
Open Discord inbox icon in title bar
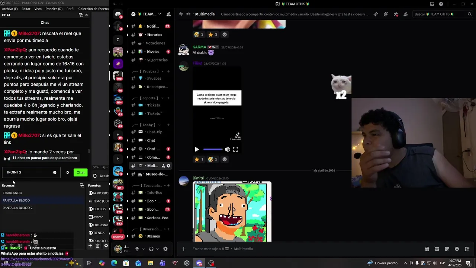(432, 4)
